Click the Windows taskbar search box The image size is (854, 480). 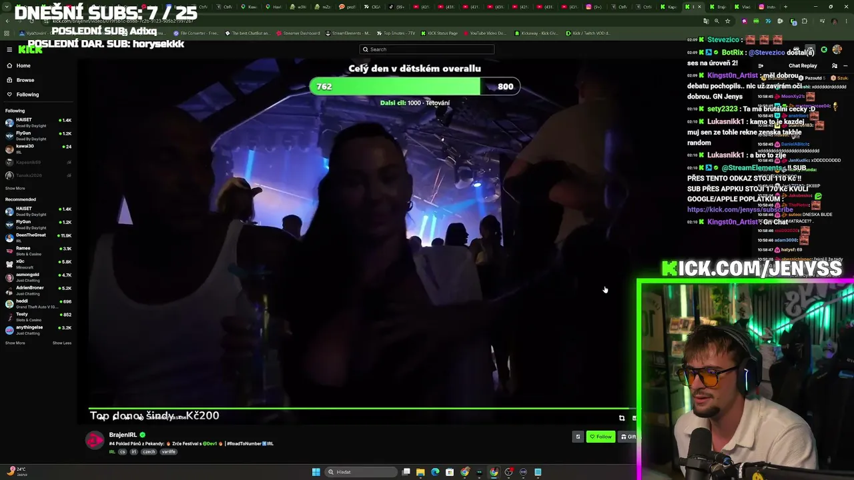[x=360, y=472]
